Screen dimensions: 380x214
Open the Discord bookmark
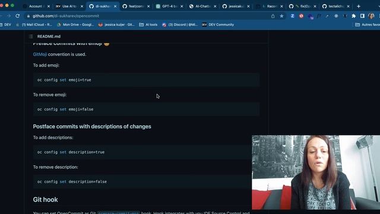[180, 25]
